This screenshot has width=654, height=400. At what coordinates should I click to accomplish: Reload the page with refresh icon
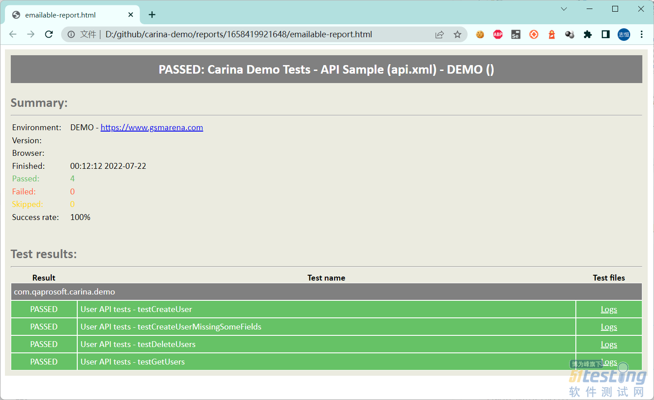point(49,34)
